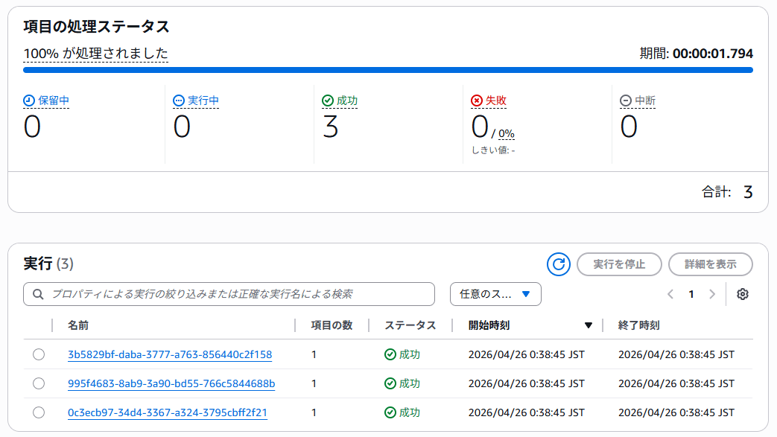Select radio button for execution 995f4683
777x437 pixels.
pos(39,383)
